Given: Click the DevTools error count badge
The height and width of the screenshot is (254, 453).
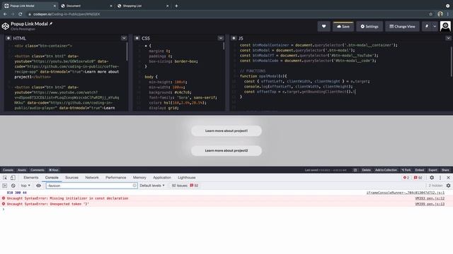Looking at the screenshot, I should [x=406, y=178].
